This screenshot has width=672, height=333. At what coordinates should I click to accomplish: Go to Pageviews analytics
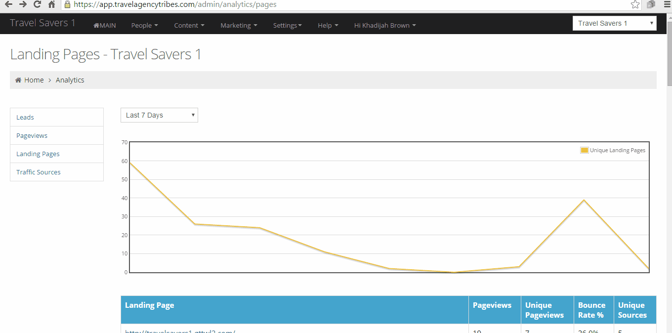[x=32, y=135]
